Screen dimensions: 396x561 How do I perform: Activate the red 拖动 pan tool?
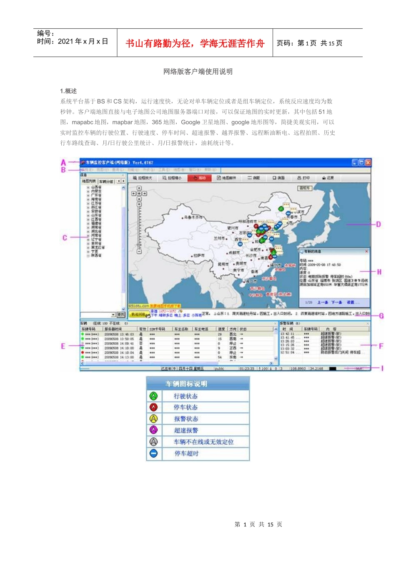[x=199, y=178]
